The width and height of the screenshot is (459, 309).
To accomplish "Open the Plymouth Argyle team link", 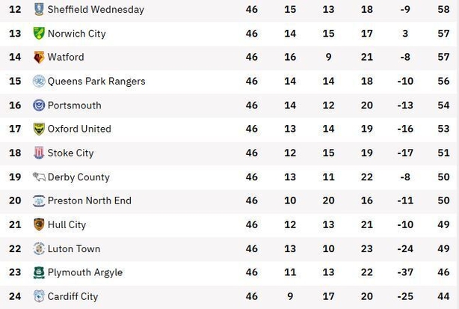I will tap(85, 272).
